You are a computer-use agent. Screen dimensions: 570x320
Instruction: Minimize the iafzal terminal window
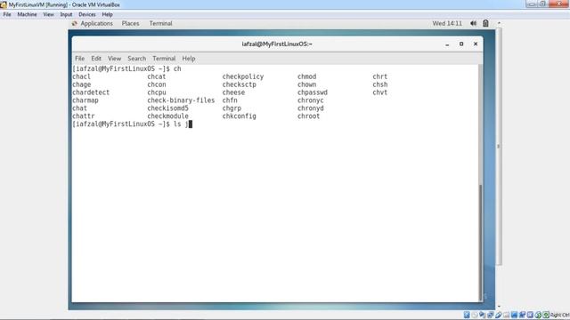(447, 44)
